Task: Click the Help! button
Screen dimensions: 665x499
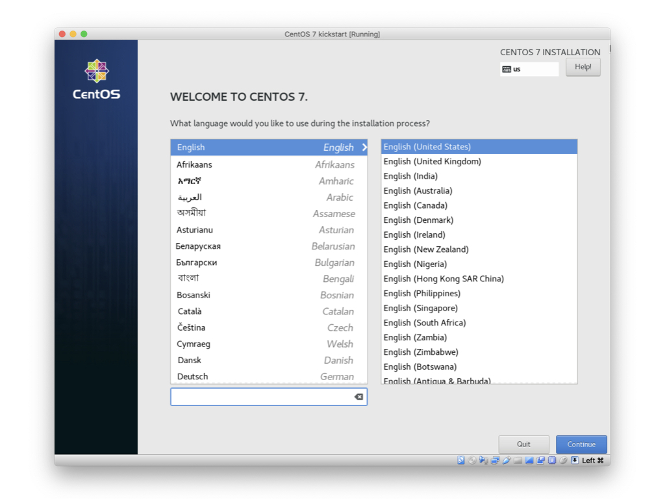Action: click(583, 66)
